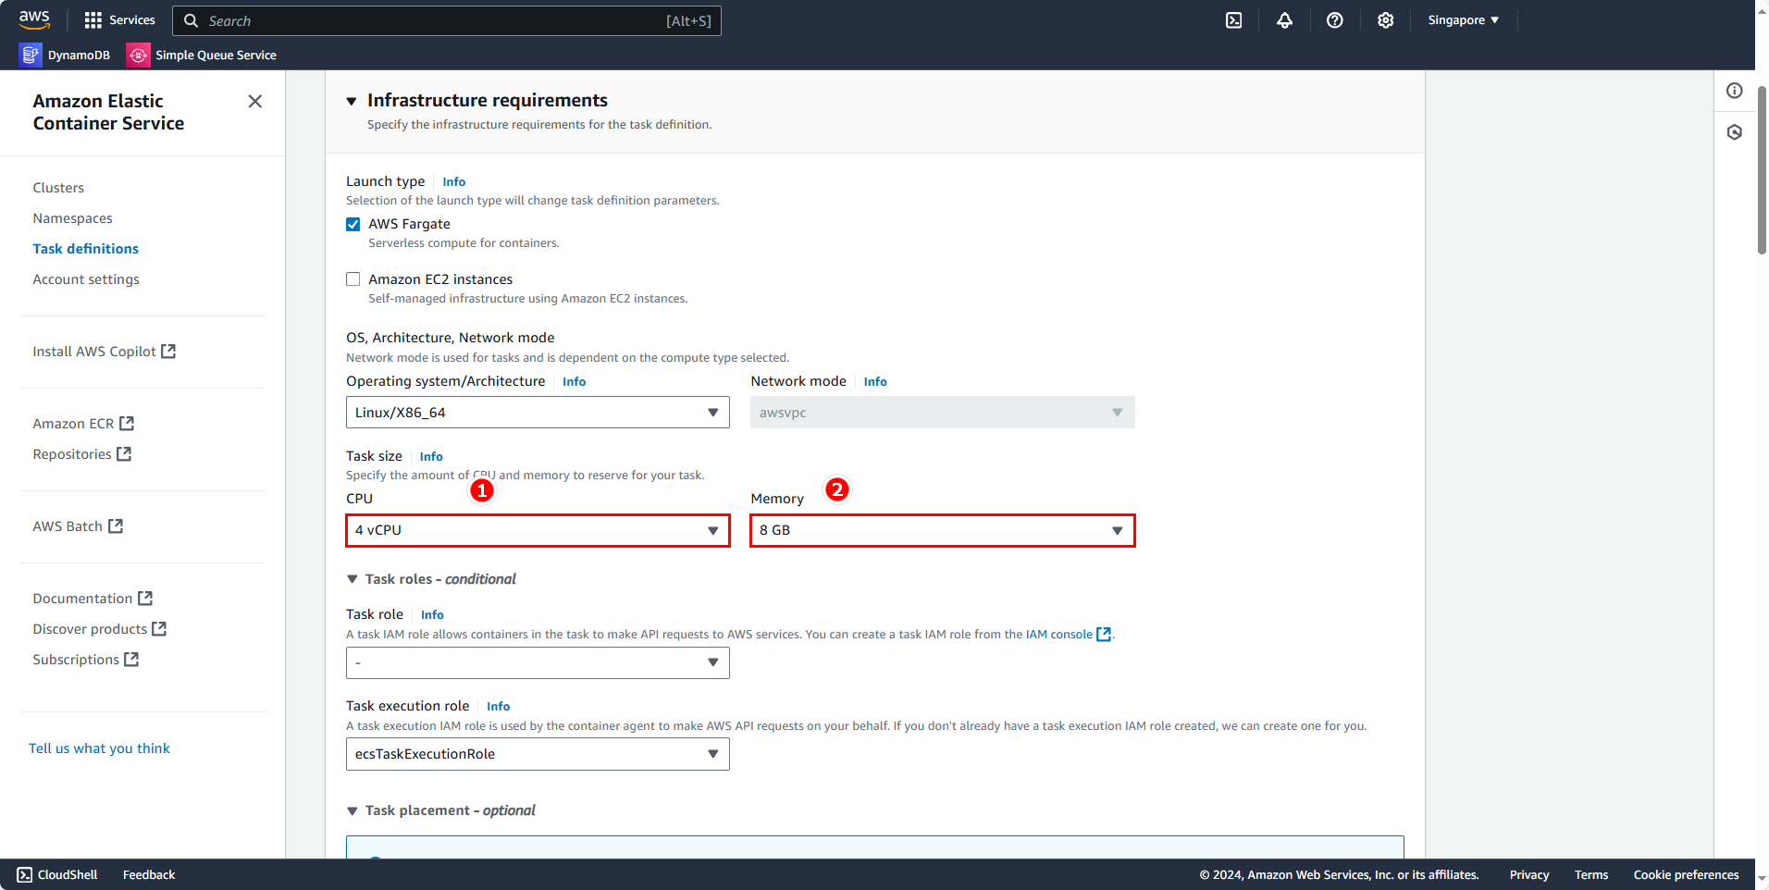Open the Memory size dropdown
Image resolution: width=1769 pixels, height=890 pixels.
(x=942, y=531)
